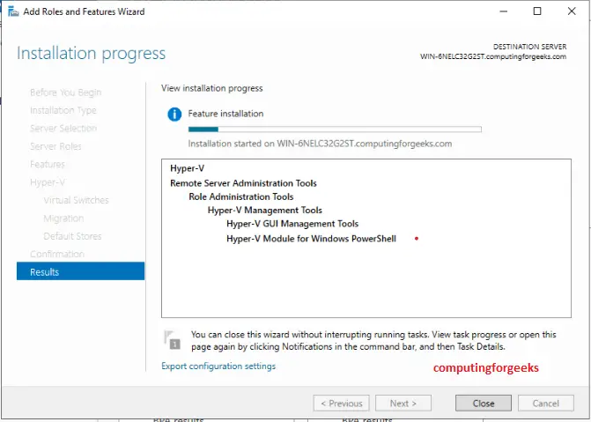
Task: Select the Confirmation step in the sidebar
Action: [x=57, y=254]
